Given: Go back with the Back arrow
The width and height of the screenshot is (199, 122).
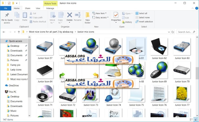Looking at the screenshot, I should pos(4,32).
